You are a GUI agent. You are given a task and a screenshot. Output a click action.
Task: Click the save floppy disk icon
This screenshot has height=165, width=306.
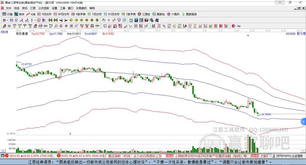(146, 20)
